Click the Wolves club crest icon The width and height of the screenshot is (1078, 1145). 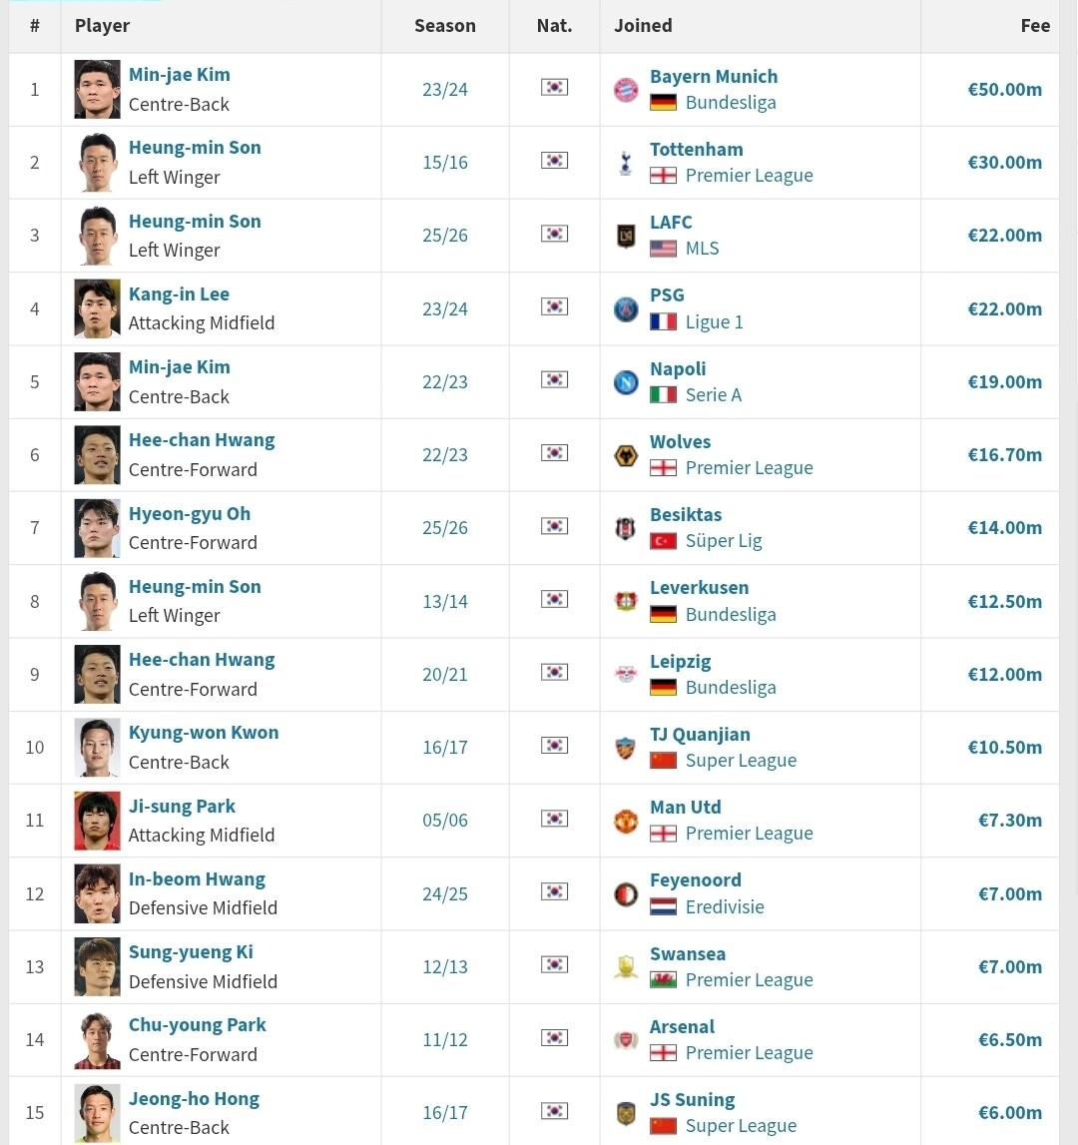coord(626,455)
